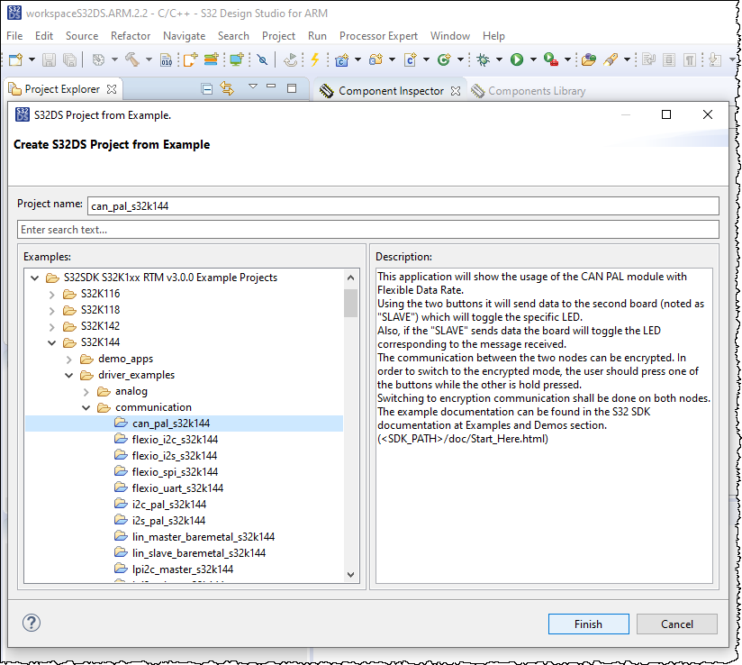Cancel the example project dialog
This screenshot has height=665, width=742.
tap(676, 624)
